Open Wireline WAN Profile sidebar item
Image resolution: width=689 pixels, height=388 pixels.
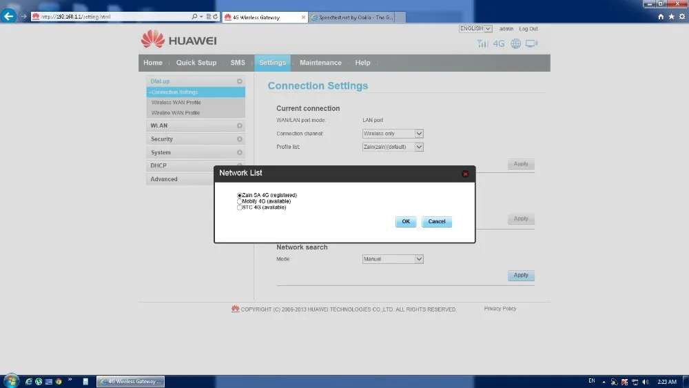pyautogui.click(x=175, y=113)
